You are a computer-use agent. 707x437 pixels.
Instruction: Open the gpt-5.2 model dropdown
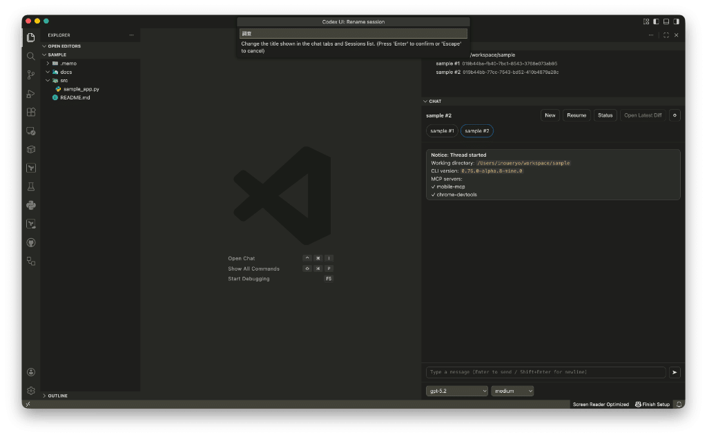[x=456, y=391]
